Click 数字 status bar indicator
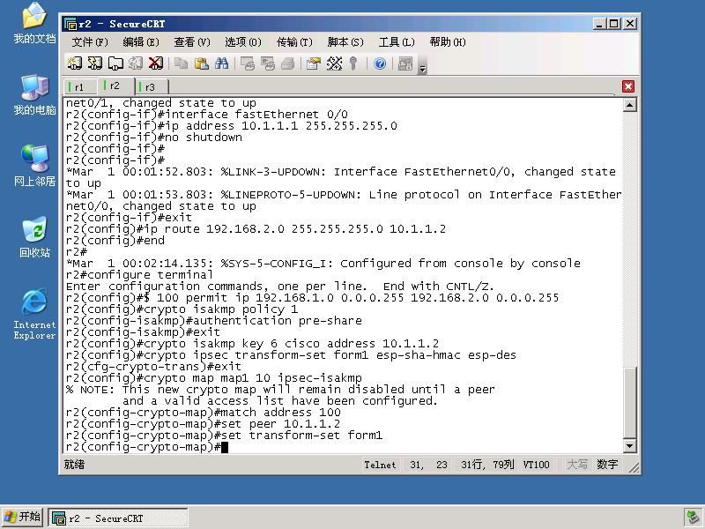Screen dimensions: 705x529 [607, 465]
